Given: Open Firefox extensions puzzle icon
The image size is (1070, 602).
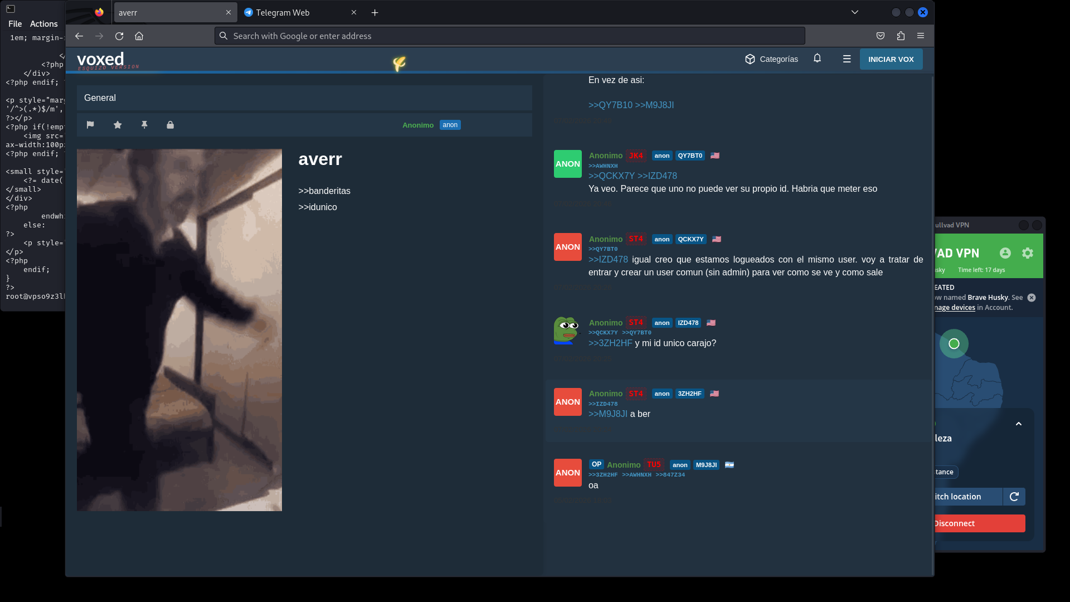Looking at the screenshot, I should point(901,36).
